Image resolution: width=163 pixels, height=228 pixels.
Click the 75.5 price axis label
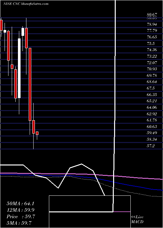[x=151, y=43]
